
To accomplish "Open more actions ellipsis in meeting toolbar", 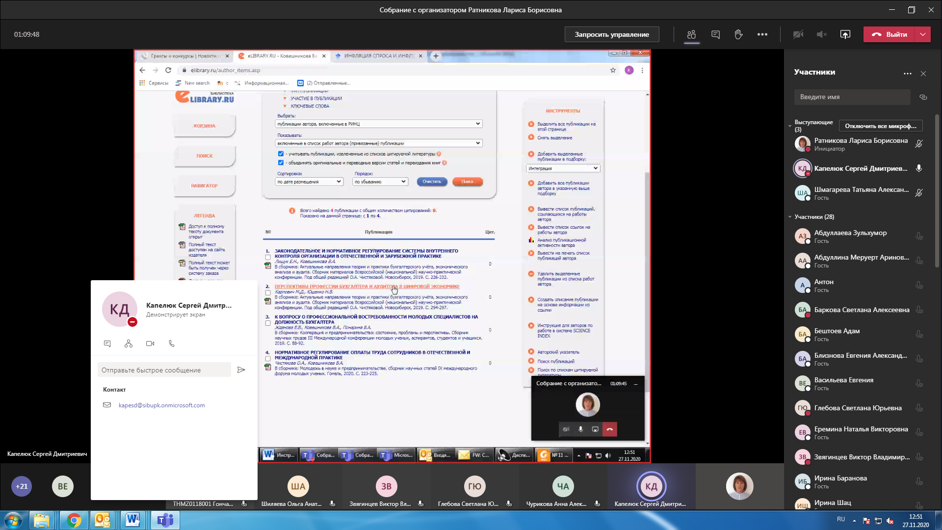I will coord(762,34).
